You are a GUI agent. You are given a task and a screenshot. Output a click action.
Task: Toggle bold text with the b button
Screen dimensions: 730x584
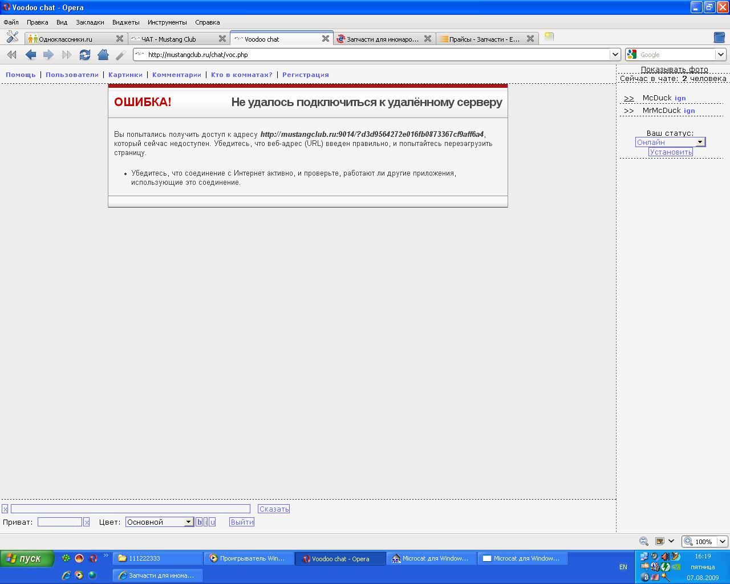[199, 522]
